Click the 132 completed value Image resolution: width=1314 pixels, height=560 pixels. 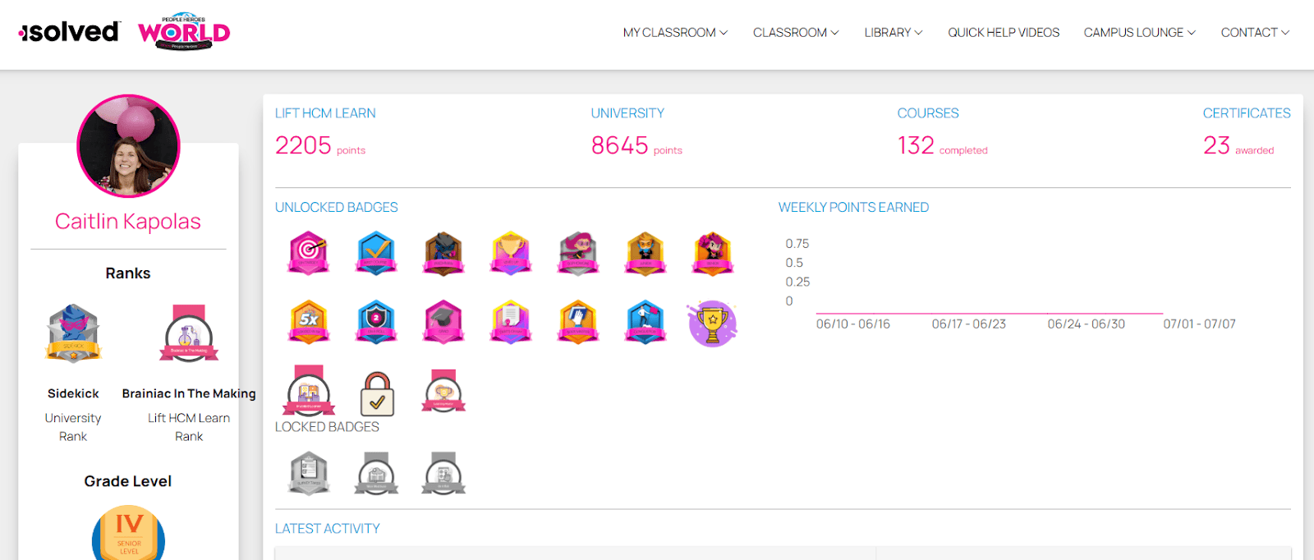point(942,145)
